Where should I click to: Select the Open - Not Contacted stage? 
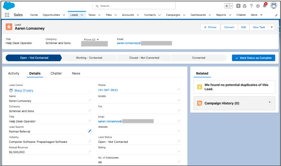(34, 58)
